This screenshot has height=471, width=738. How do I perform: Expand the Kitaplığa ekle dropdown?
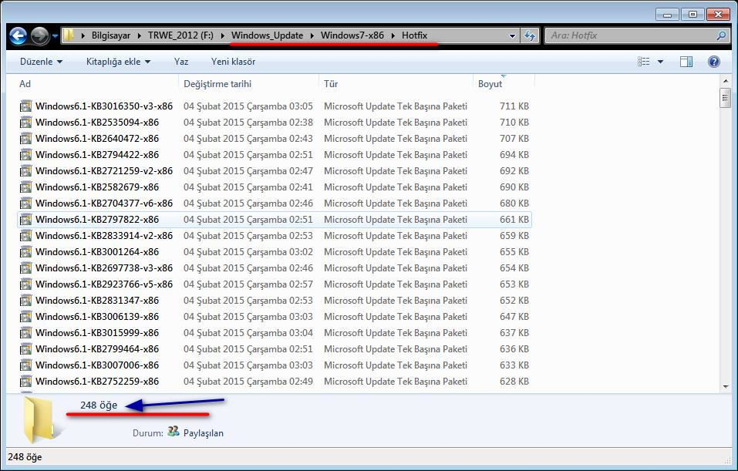pos(118,62)
